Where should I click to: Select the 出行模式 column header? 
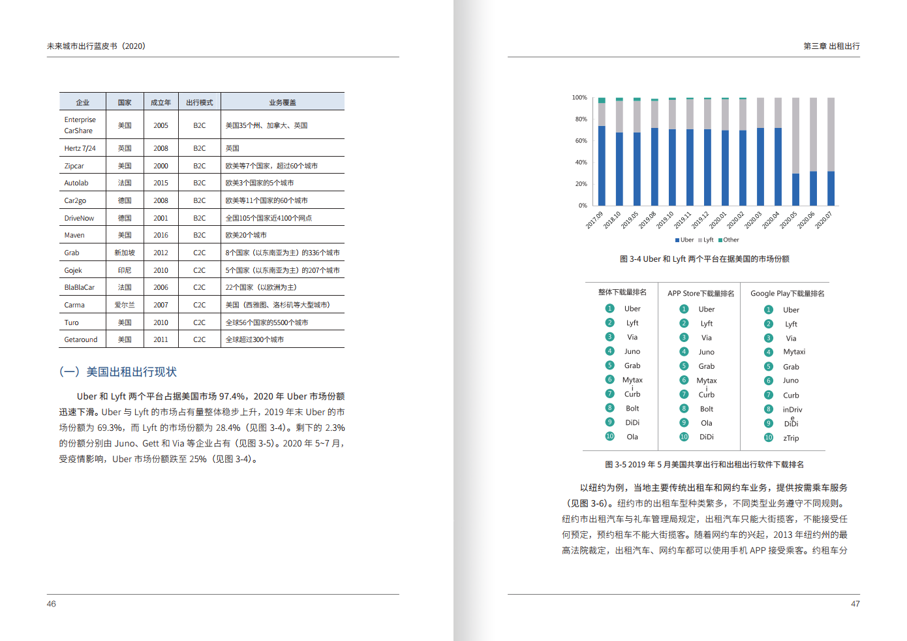[x=199, y=102]
